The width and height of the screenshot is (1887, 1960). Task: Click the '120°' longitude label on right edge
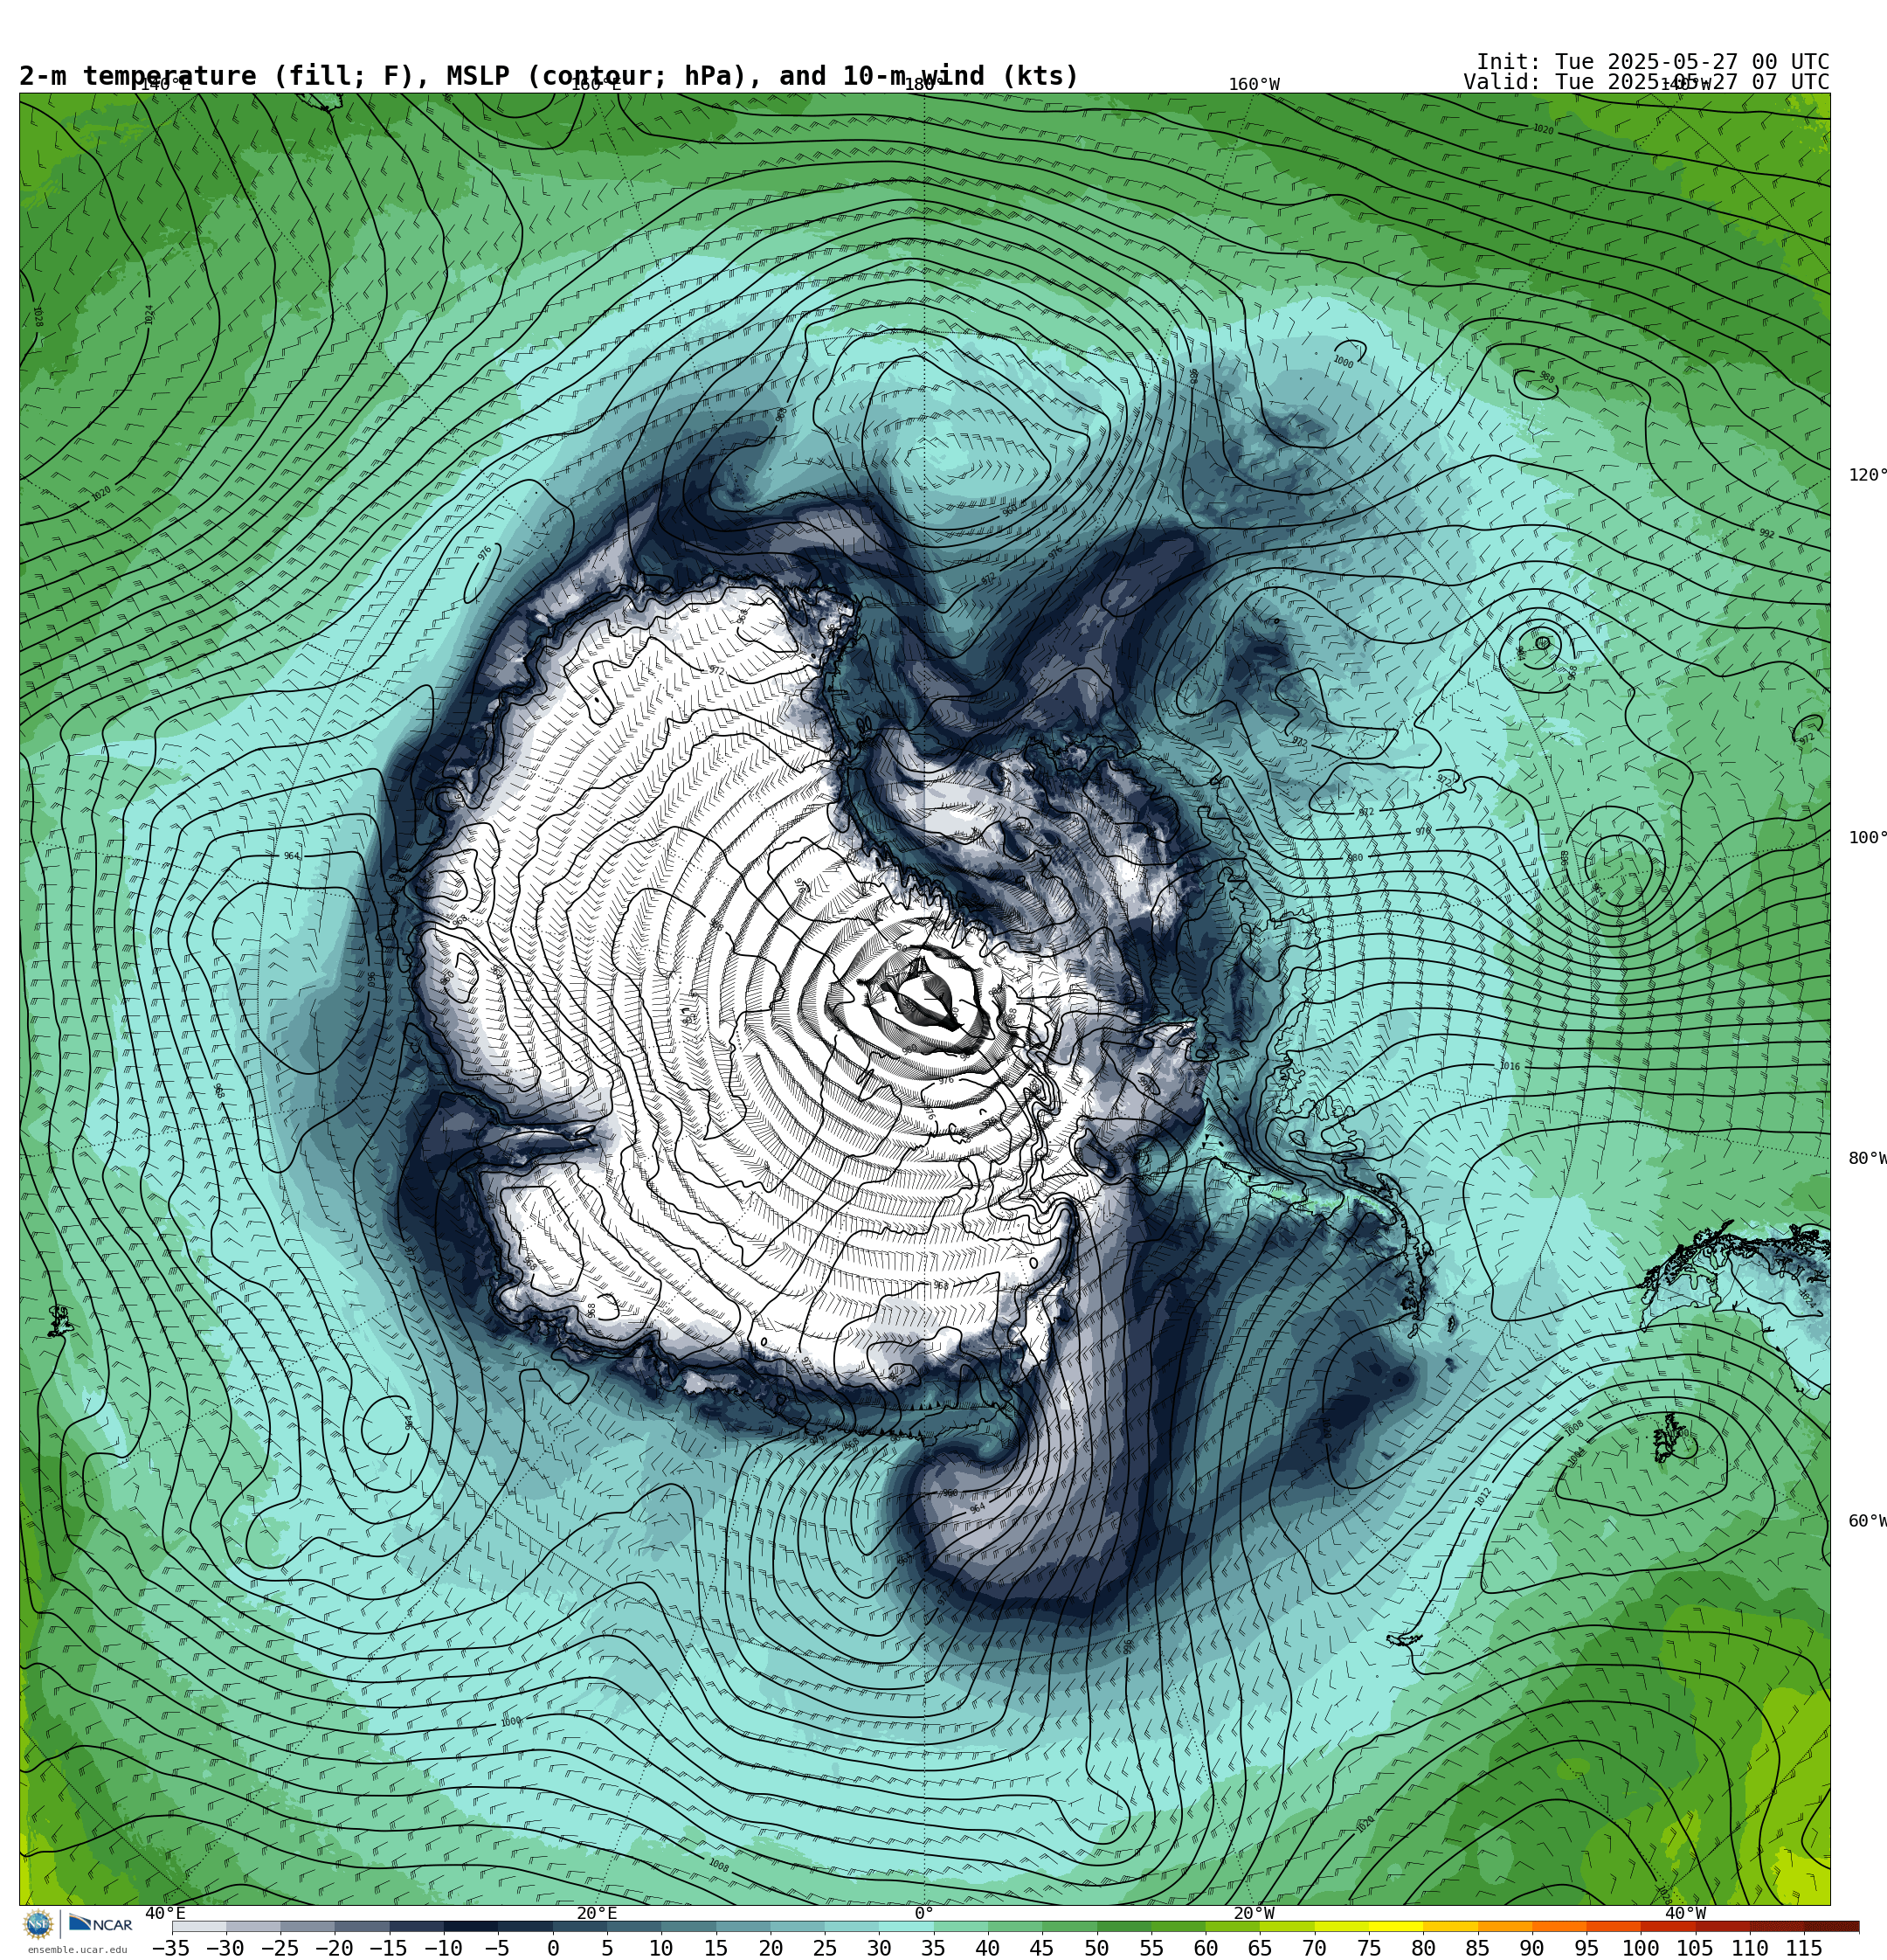pos(1867,475)
